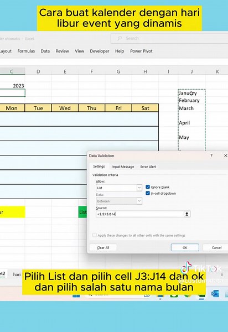
Task: Click the Cancel button
Action: click(x=216, y=247)
